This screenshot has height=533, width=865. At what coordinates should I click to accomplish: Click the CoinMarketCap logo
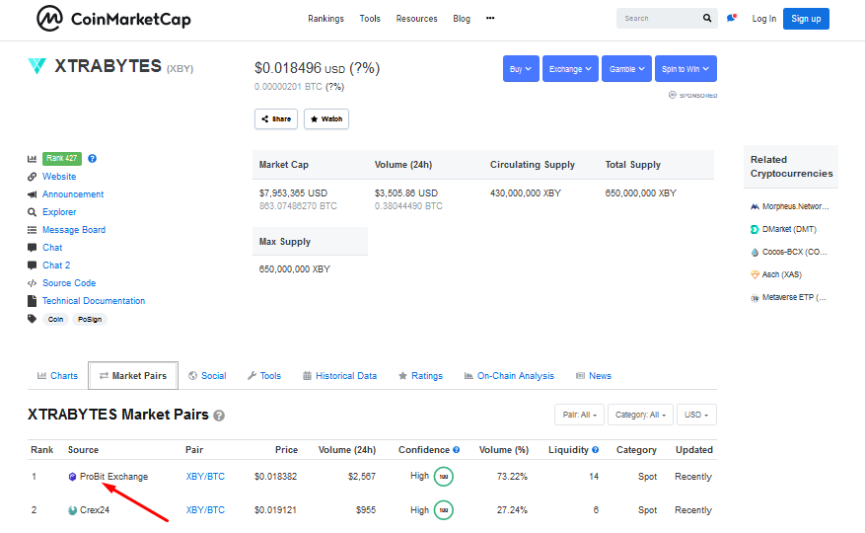(x=113, y=18)
